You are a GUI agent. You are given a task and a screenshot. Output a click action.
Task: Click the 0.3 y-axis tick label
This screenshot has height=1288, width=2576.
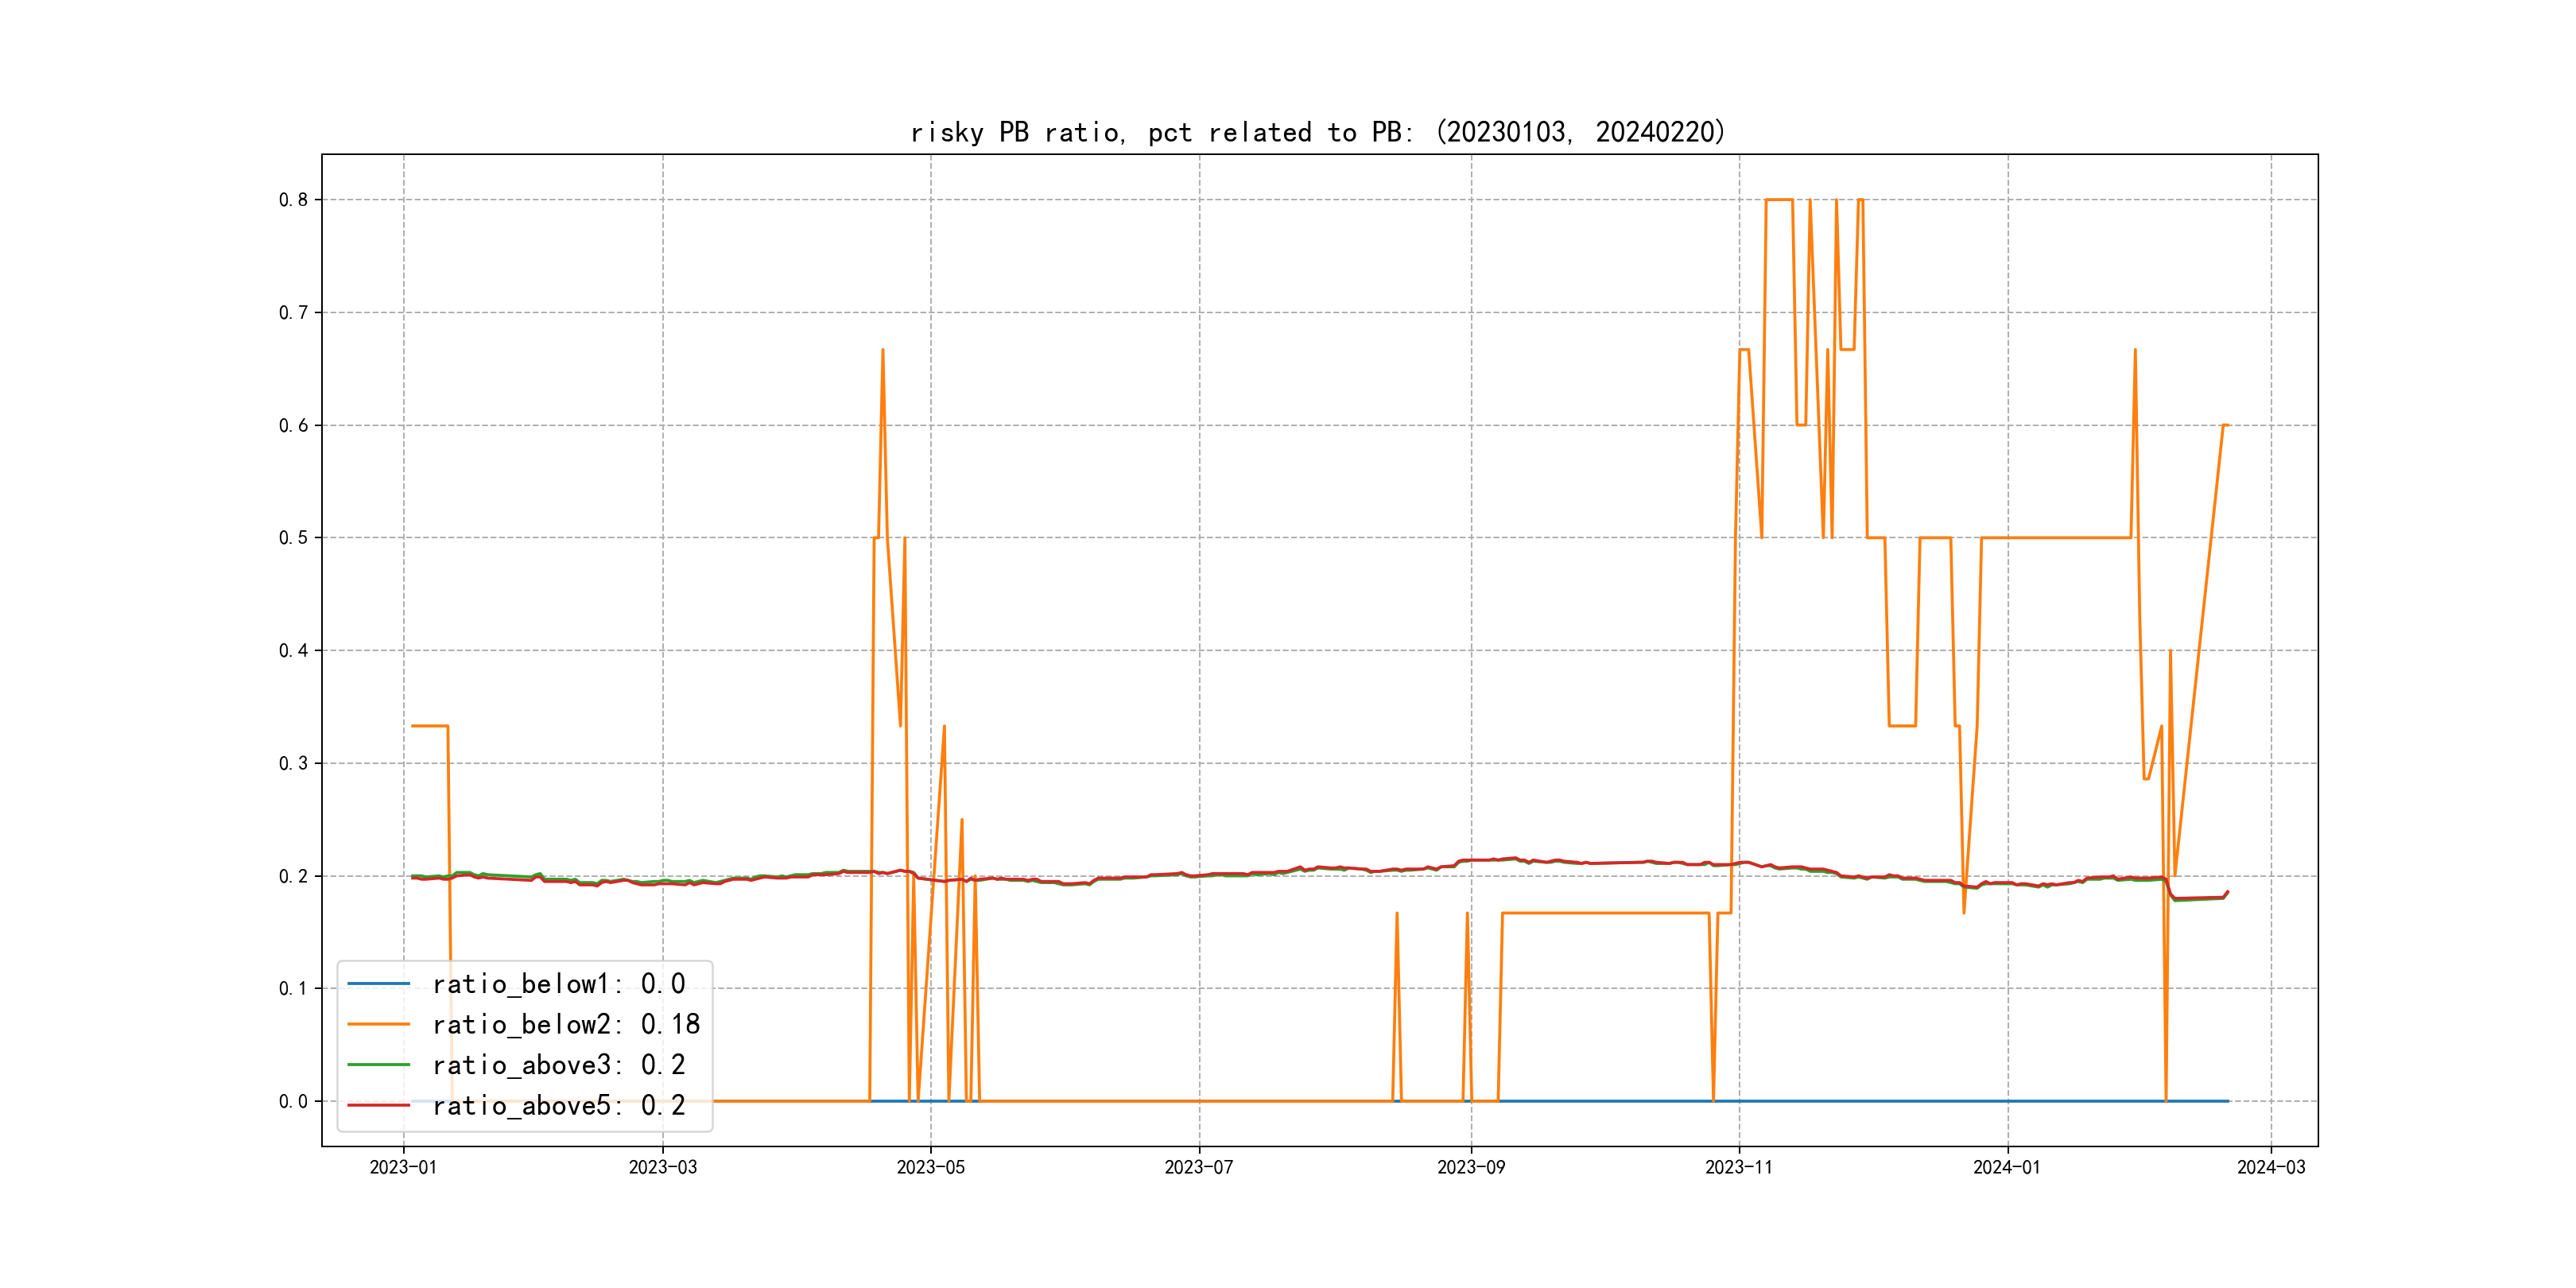[293, 764]
